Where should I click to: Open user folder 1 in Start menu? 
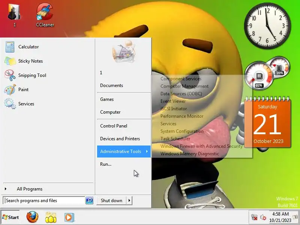point(124,73)
